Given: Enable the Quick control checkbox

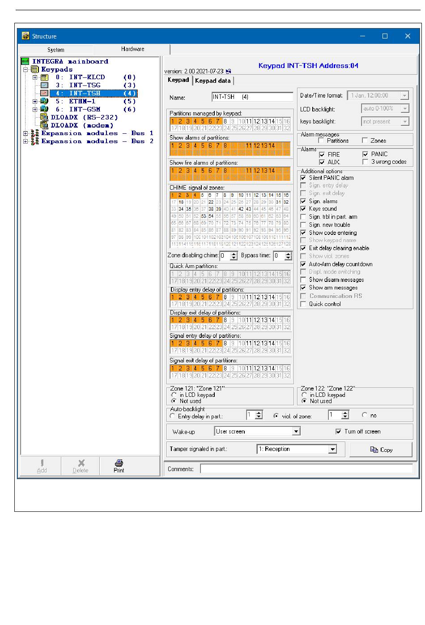Looking at the screenshot, I should pyautogui.click(x=303, y=304).
